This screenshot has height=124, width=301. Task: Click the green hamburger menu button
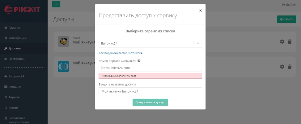(x=56, y=4)
